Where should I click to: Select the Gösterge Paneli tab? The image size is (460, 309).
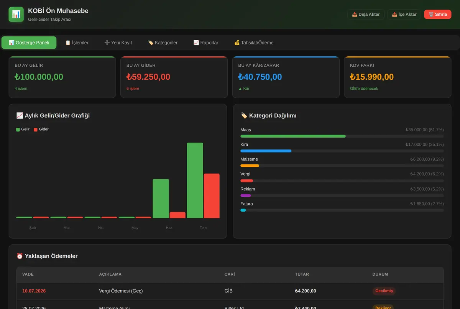[29, 43]
